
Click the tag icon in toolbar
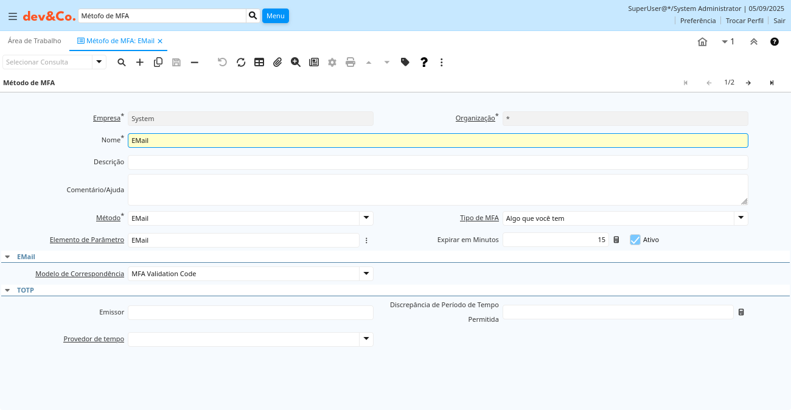[x=405, y=62]
